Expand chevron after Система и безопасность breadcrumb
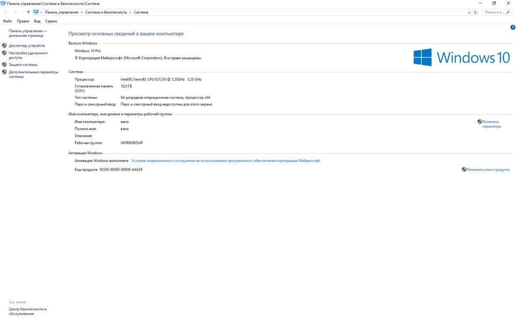 pos(131,12)
